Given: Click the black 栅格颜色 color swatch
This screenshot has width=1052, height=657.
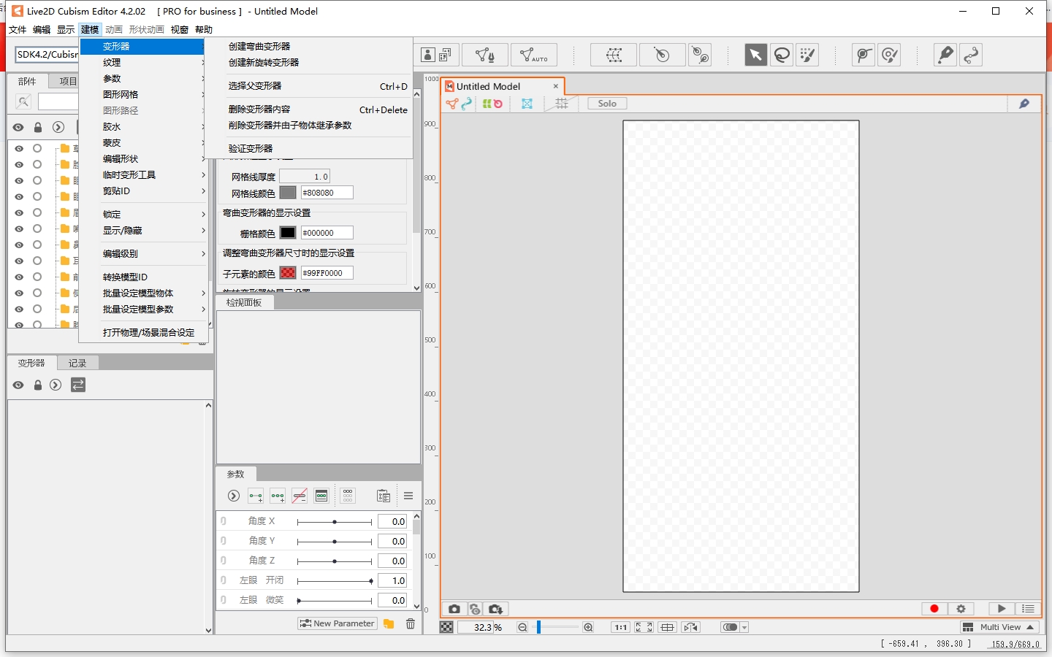Looking at the screenshot, I should point(288,233).
